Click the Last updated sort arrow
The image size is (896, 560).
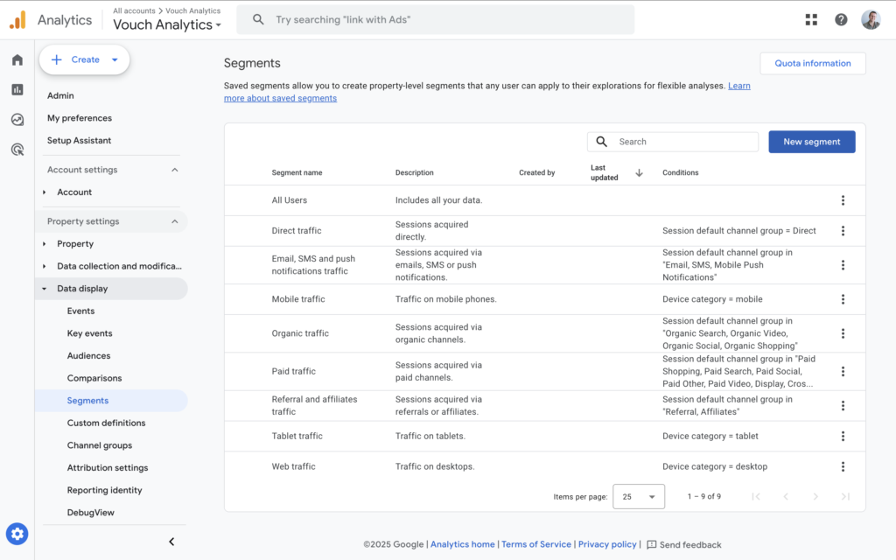point(639,172)
